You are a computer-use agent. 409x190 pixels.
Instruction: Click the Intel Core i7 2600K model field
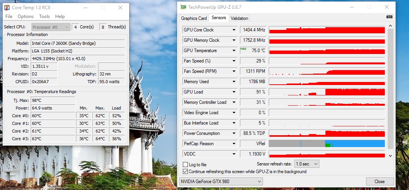pos(78,43)
